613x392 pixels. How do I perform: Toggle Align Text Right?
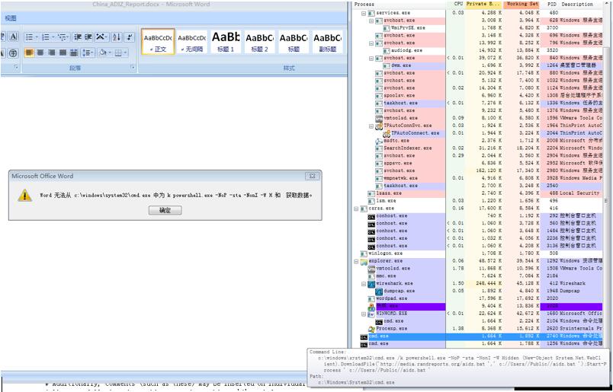tap(52, 53)
